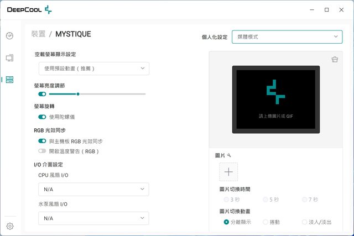Click the clear basket icon above preview
The image size is (354, 236).
pos(335,60)
